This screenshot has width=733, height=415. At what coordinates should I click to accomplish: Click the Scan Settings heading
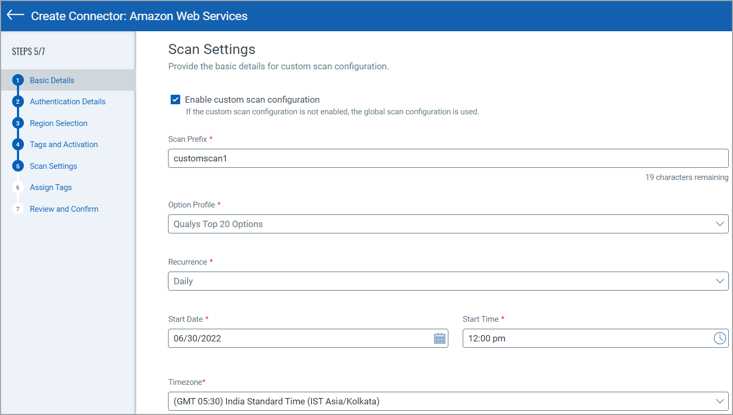(212, 49)
